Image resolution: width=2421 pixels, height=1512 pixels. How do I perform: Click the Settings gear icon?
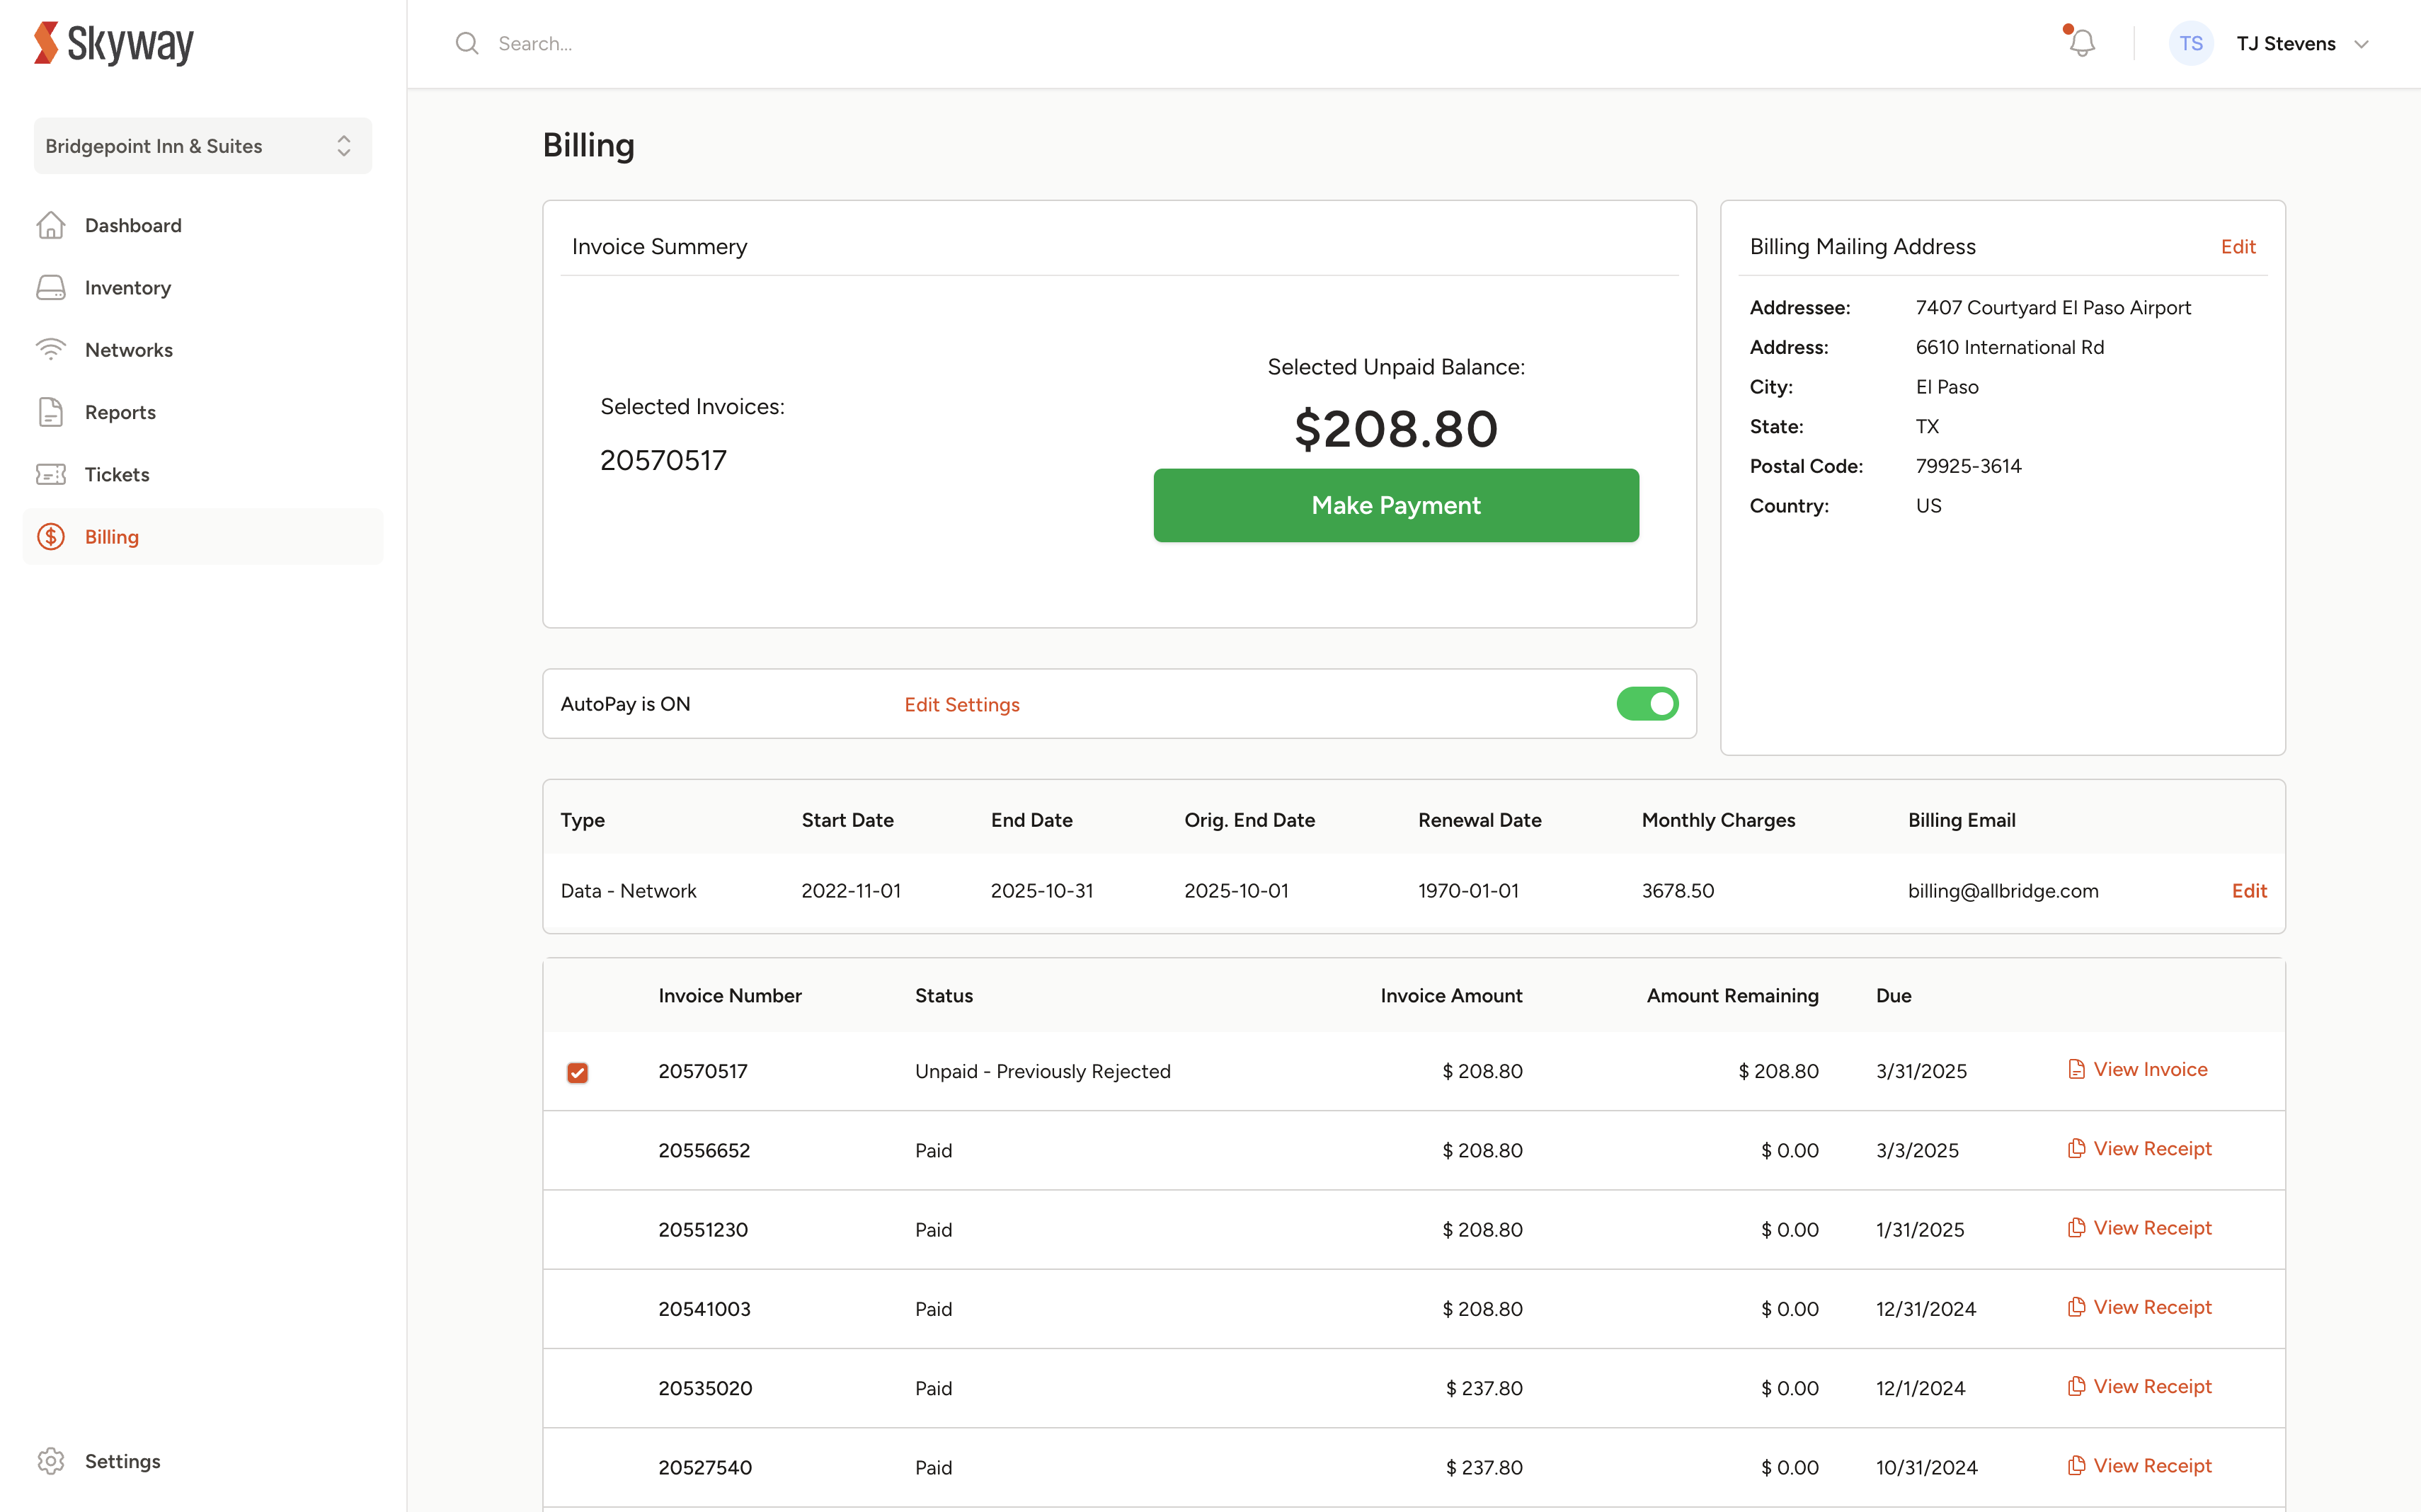click(51, 1461)
